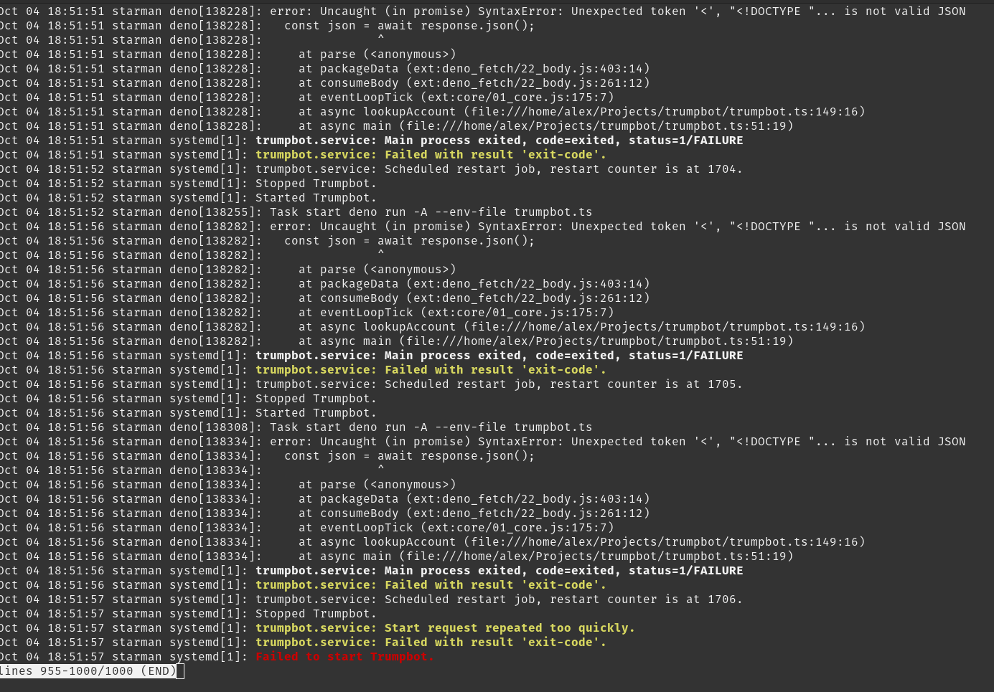
Task: Click "at parse (<anonymous>)" in deno[138228] trace
Action: (x=377, y=54)
